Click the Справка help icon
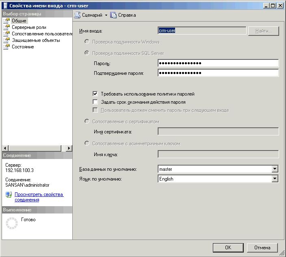The image size is (286, 257). click(113, 15)
